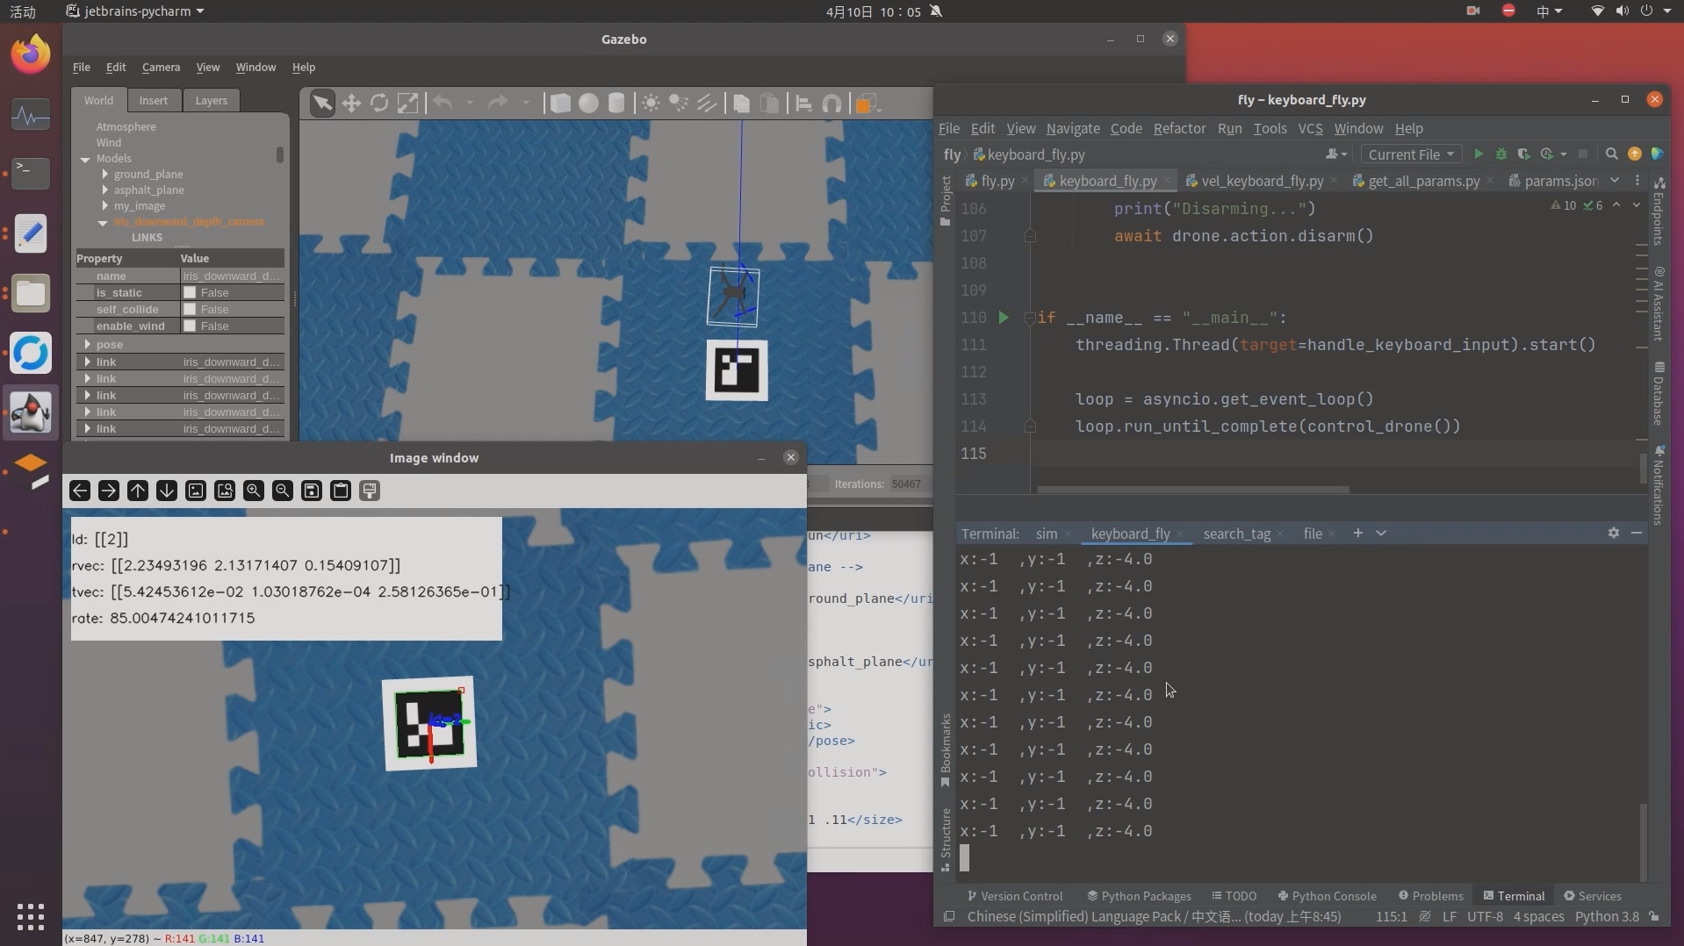Switch to the vel_keyboard_fly.py editor tab
The height and width of the screenshot is (946, 1684).
[x=1262, y=181]
